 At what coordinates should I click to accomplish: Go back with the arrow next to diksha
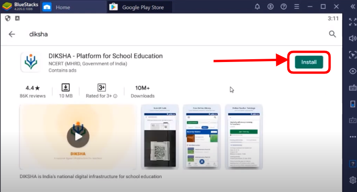click(x=12, y=34)
